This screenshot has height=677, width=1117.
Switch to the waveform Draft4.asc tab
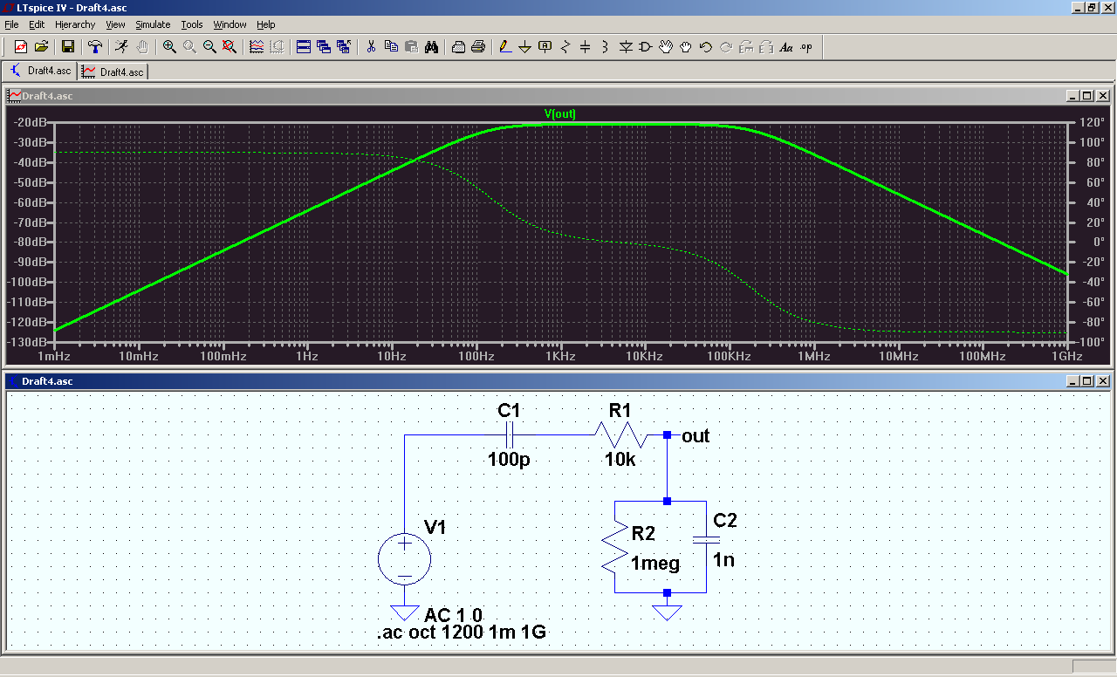[x=114, y=72]
